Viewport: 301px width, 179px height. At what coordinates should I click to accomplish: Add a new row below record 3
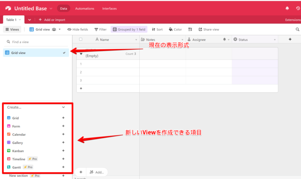click(x=81, y=89)
